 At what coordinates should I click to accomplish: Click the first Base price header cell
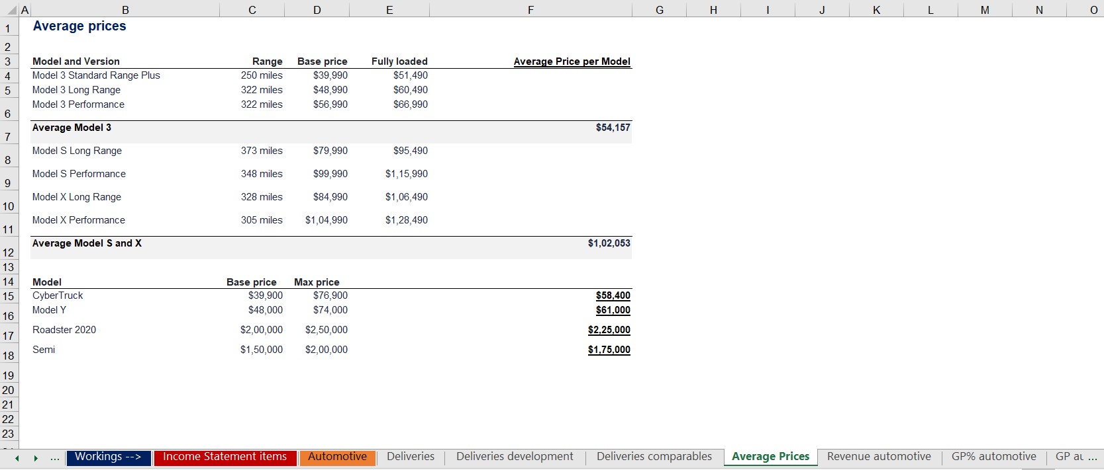click(323, 61)
